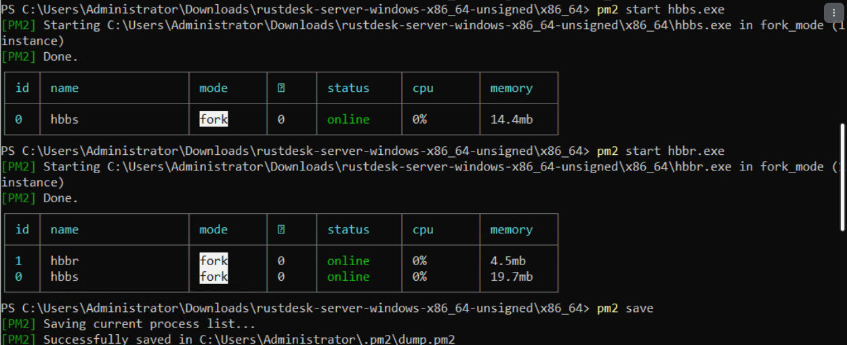Click the "online" status in first table

click(348, 119)
